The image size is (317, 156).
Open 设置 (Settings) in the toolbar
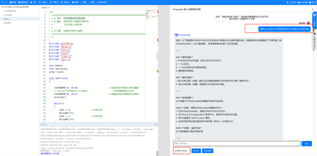75,2
